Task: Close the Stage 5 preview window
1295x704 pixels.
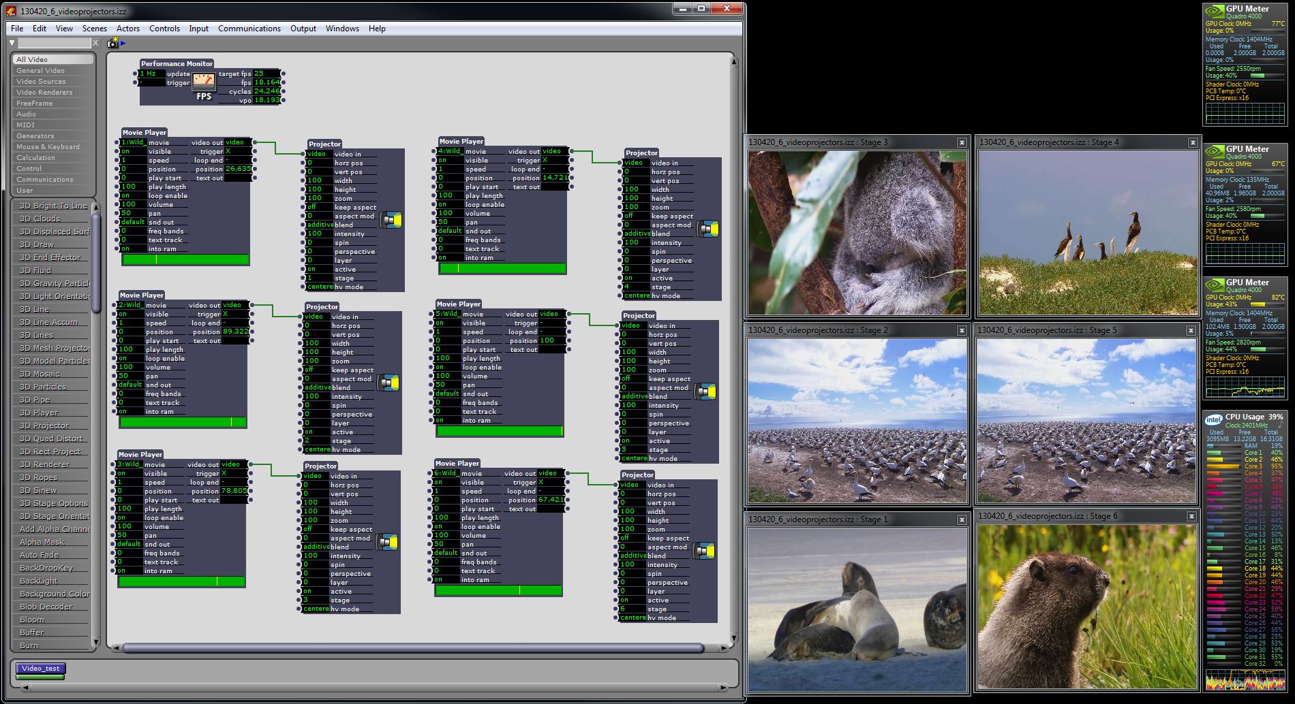Action: click(1191, 331)
